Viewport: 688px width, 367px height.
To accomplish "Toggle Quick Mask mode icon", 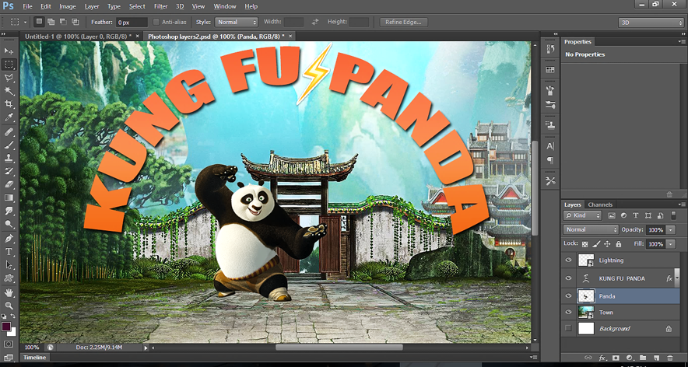I will tap(9, 344).
